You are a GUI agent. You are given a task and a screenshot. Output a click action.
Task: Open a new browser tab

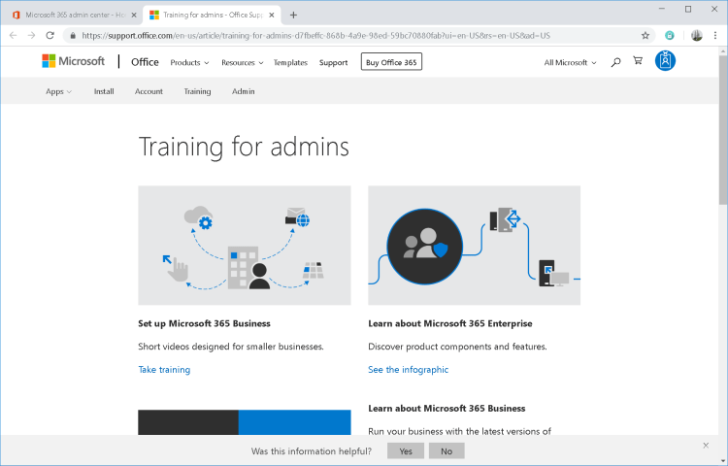(x=294, y=15)
